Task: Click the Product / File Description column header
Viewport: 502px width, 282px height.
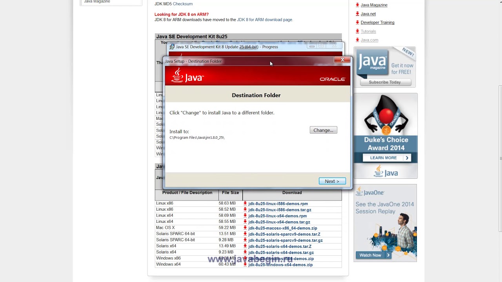Action: [x=187, y=193]
